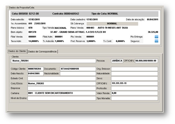The width and height of the screenshot is (175, 124).
Task: Click the empty Naturalidade field
Action: pos(134,74)
